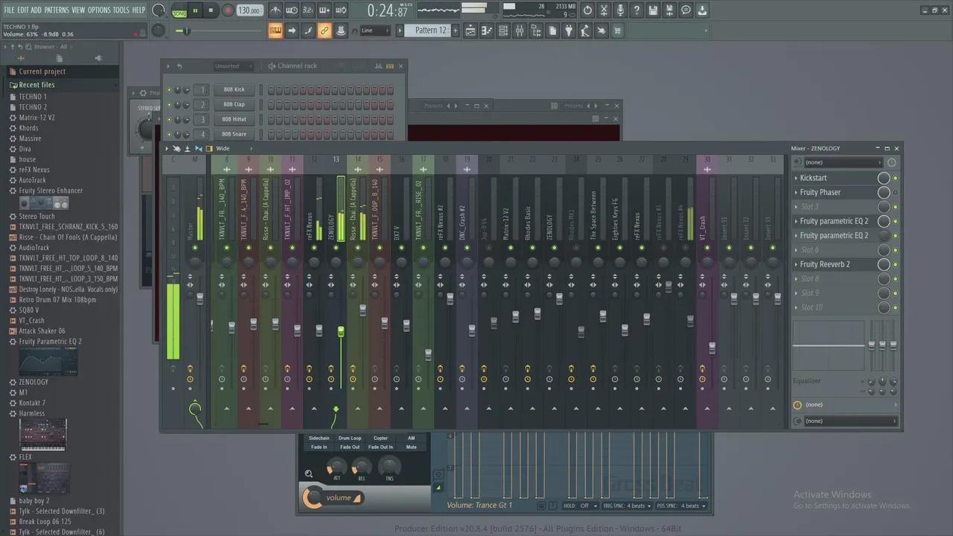Toggle the Browser view icon
The height and width of the screenshot is (536, 953).
tap(536, 31)
